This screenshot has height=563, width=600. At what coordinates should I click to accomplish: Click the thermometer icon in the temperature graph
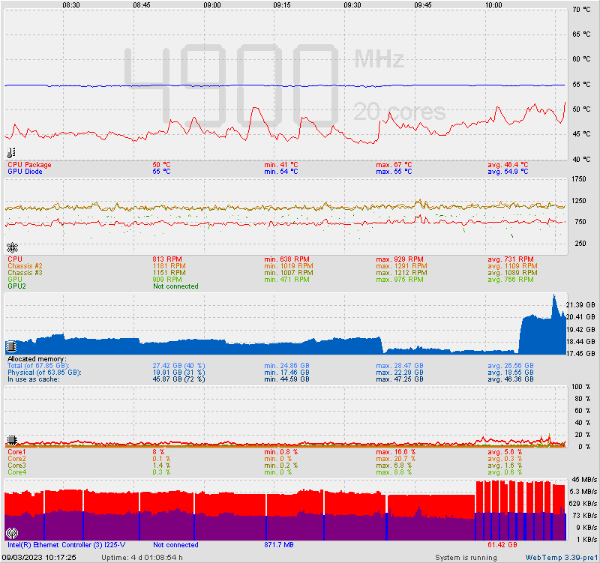click(11, 152)
